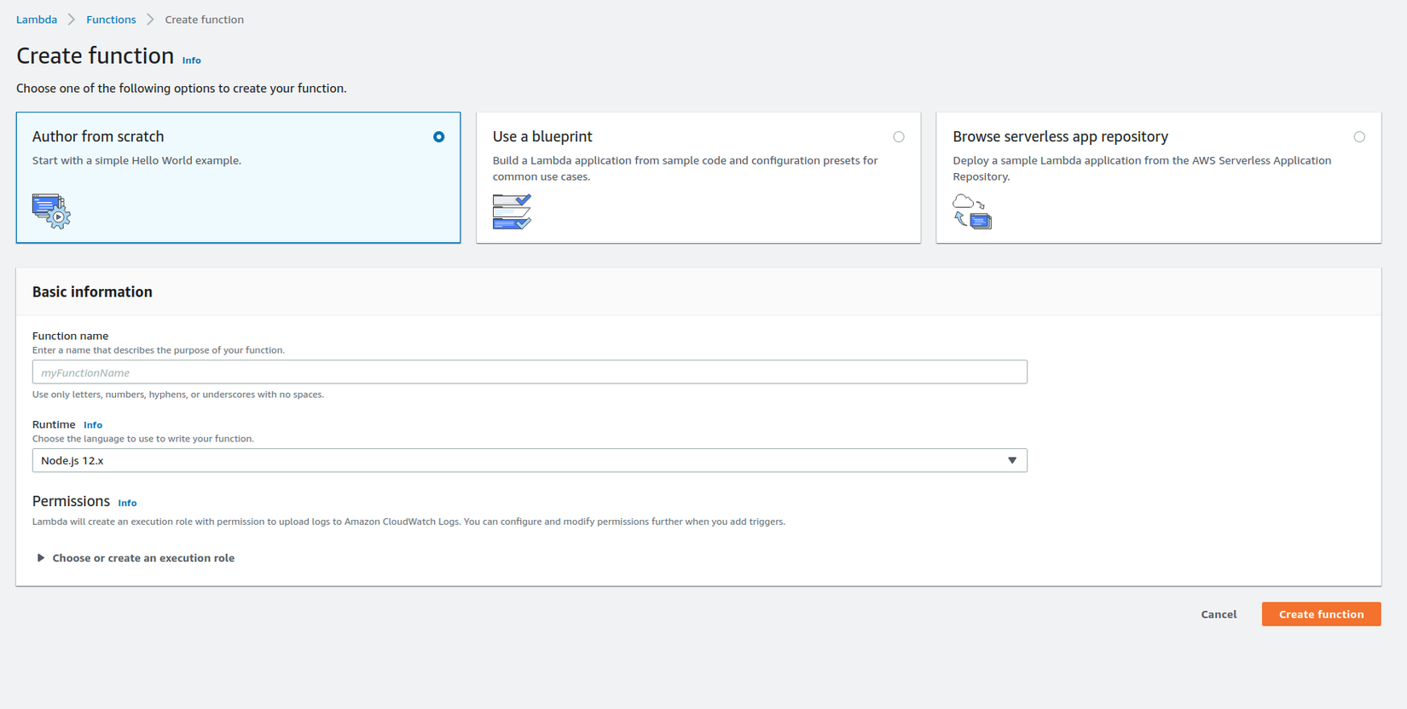This screenshot has height=709, width=1407.
Task: Click the Use a blueprint checklist icon
Action: pyautogui.click(x=512, y=211)
